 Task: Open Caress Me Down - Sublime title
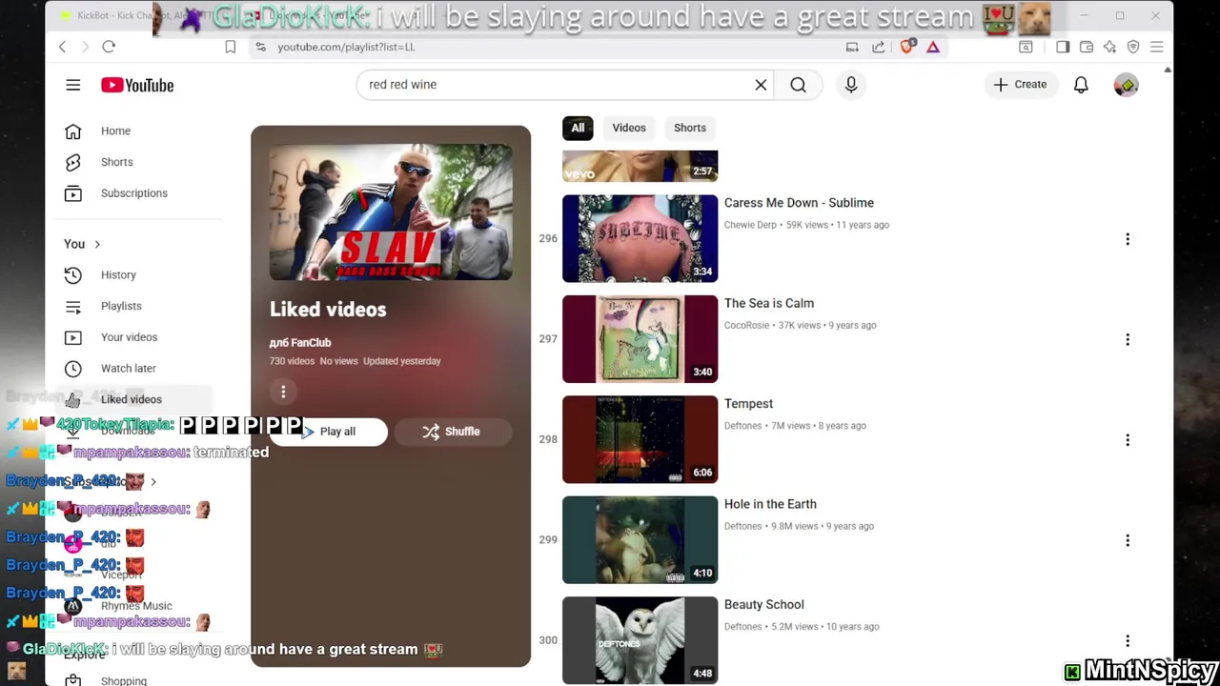(799, 203)
